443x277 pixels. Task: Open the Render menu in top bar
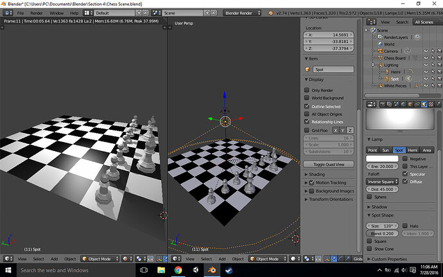(x=37, y=12)
